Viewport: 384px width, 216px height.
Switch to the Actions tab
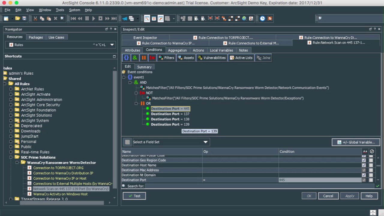pos(198,50)
